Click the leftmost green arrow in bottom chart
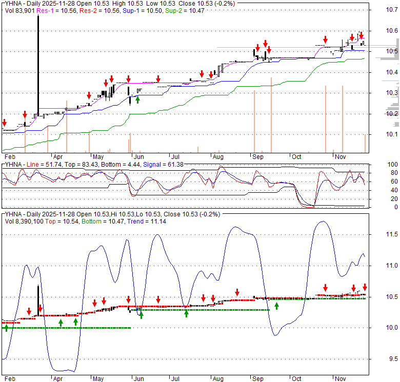Screen dimensions: 400x382 6,328
